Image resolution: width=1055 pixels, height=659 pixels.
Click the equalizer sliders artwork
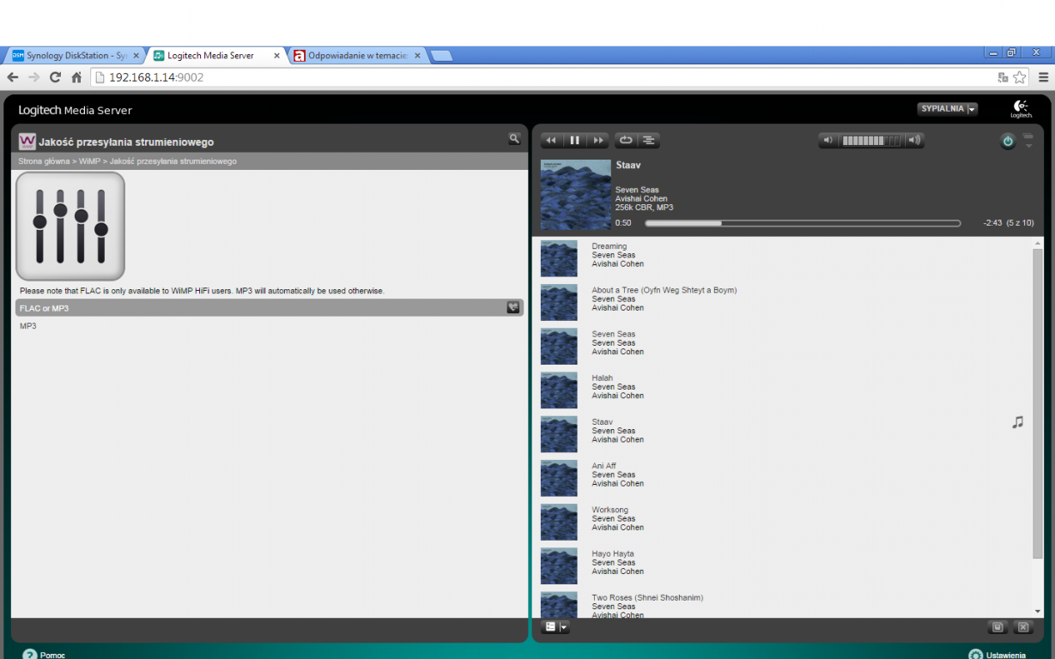point(70,226)
